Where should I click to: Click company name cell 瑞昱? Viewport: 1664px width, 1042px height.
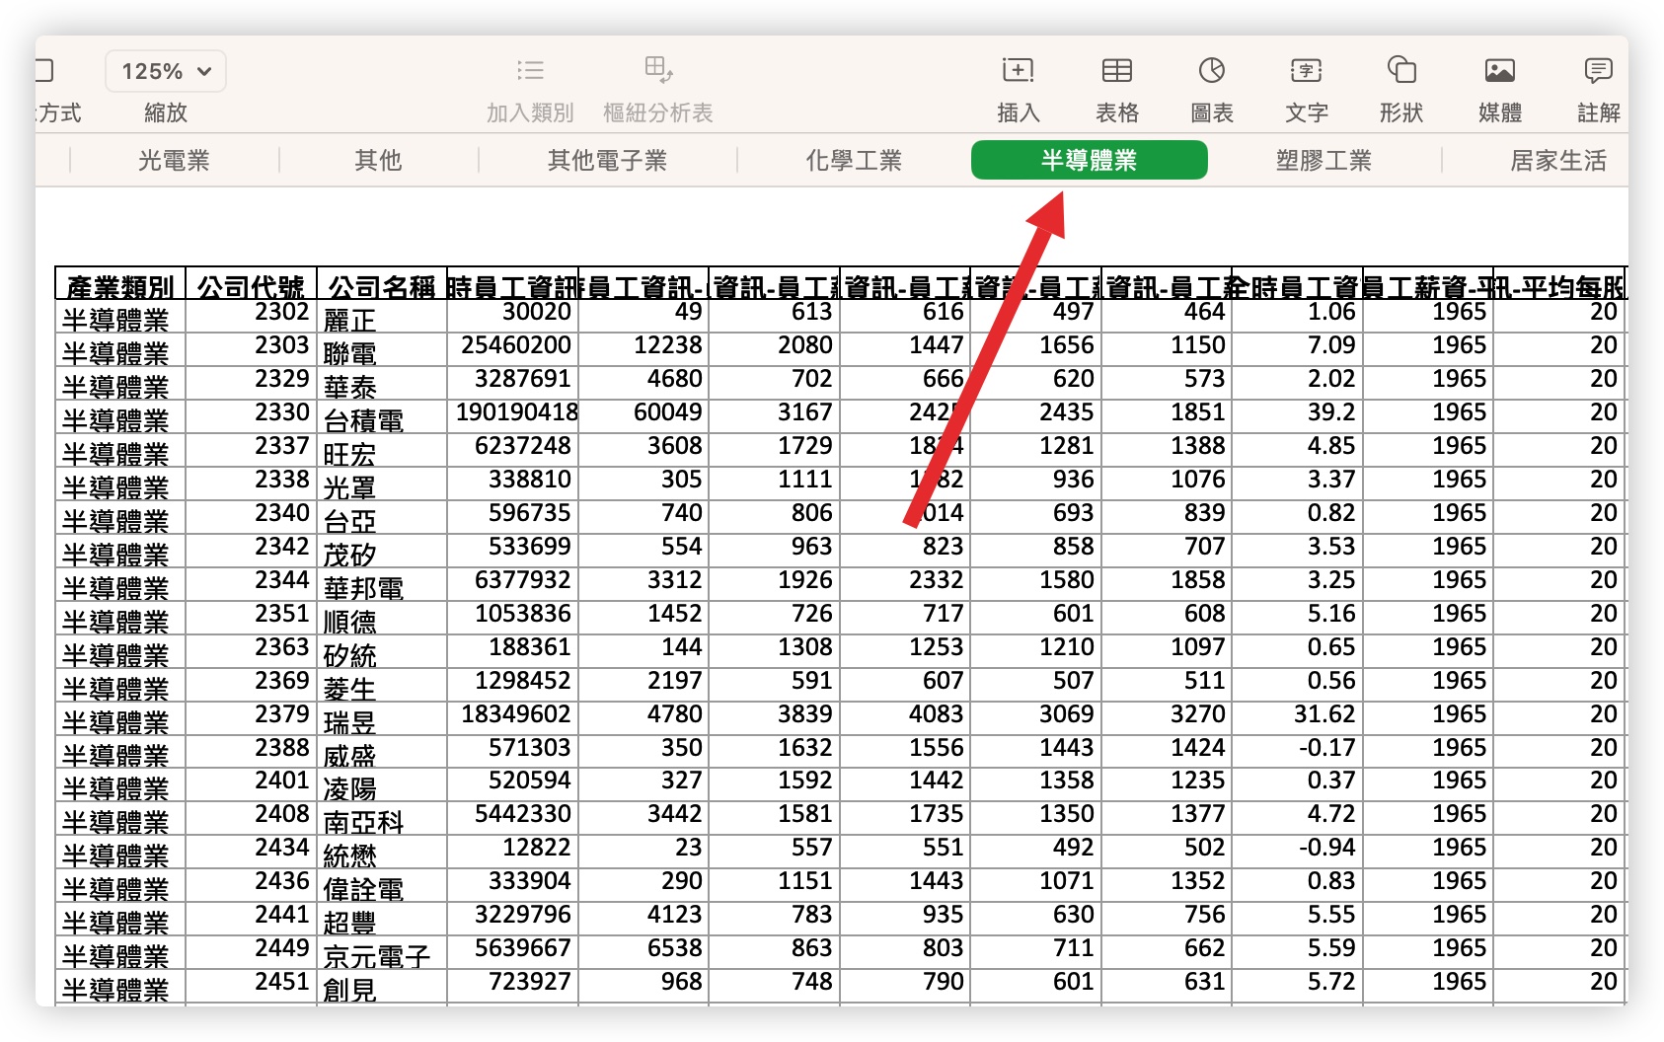(381, 719)
